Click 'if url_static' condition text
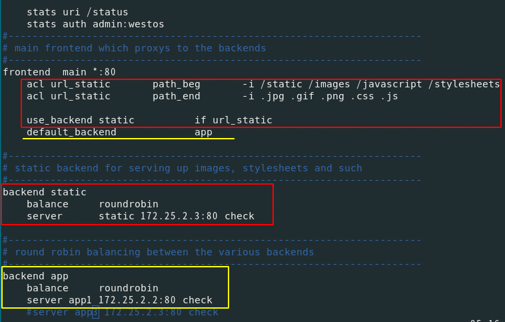The width and height of the screenshot is (505, 322). [x=233, y=120]
